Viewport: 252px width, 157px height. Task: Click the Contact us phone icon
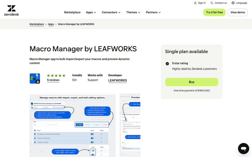(x=212, y=3)
